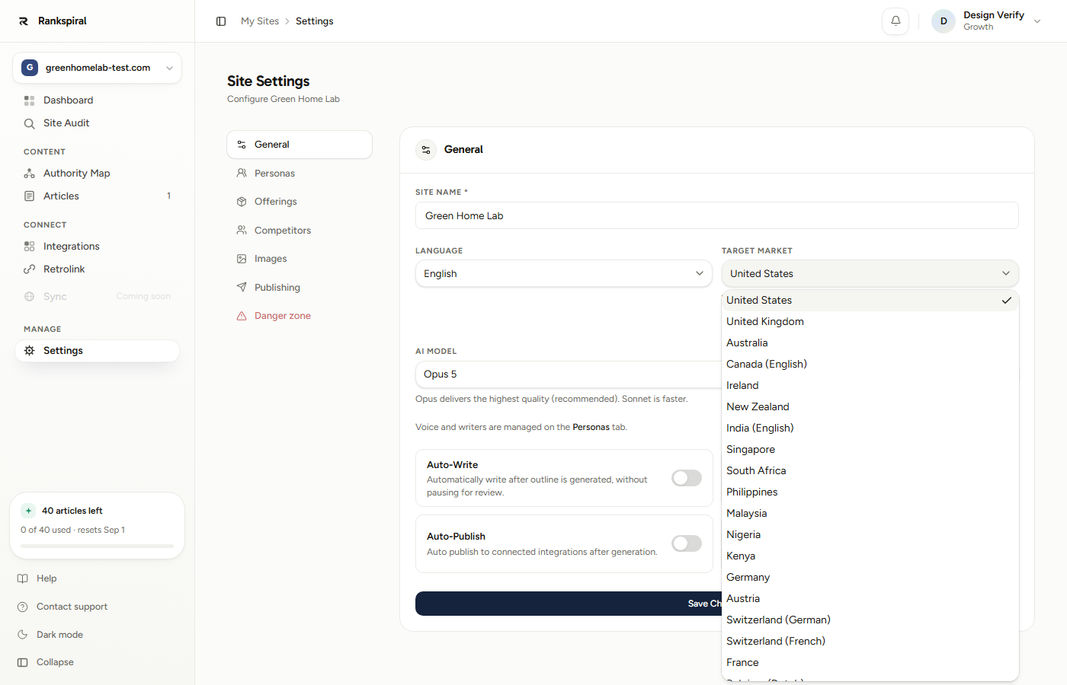Pick France from the market list
The width and height of the screenshot is (1067, 685).
(x=870, y=663)
